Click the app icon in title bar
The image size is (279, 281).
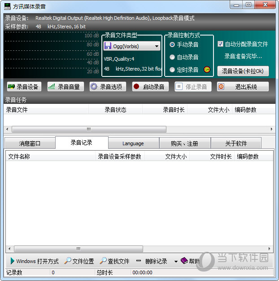7,6
